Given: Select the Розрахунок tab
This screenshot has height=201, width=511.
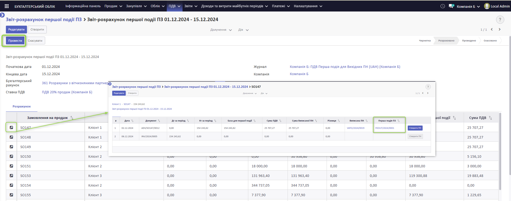Looking at the screenshot, I should click(x=22, y=106).
